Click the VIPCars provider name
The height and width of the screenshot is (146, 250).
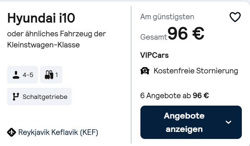pos(154,55)
